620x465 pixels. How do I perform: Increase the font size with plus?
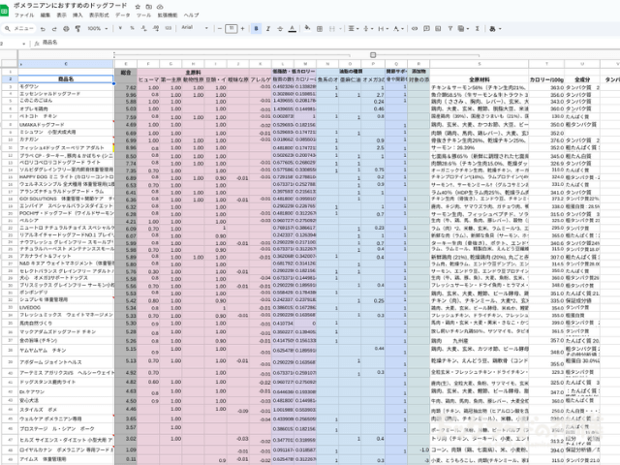pos(242,28)
